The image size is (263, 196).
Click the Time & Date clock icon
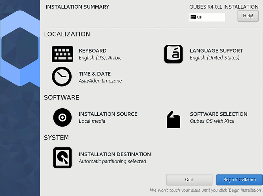[x=62, y=76]
